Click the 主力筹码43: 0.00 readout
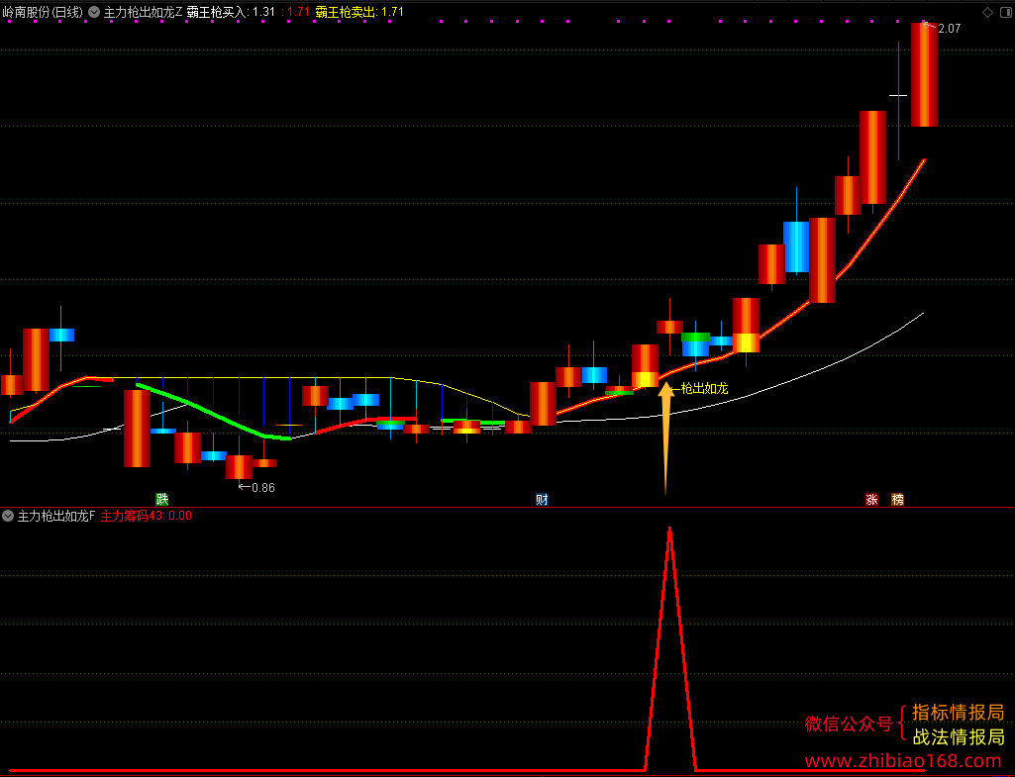 pyautogui.click(x=147, y=516)
